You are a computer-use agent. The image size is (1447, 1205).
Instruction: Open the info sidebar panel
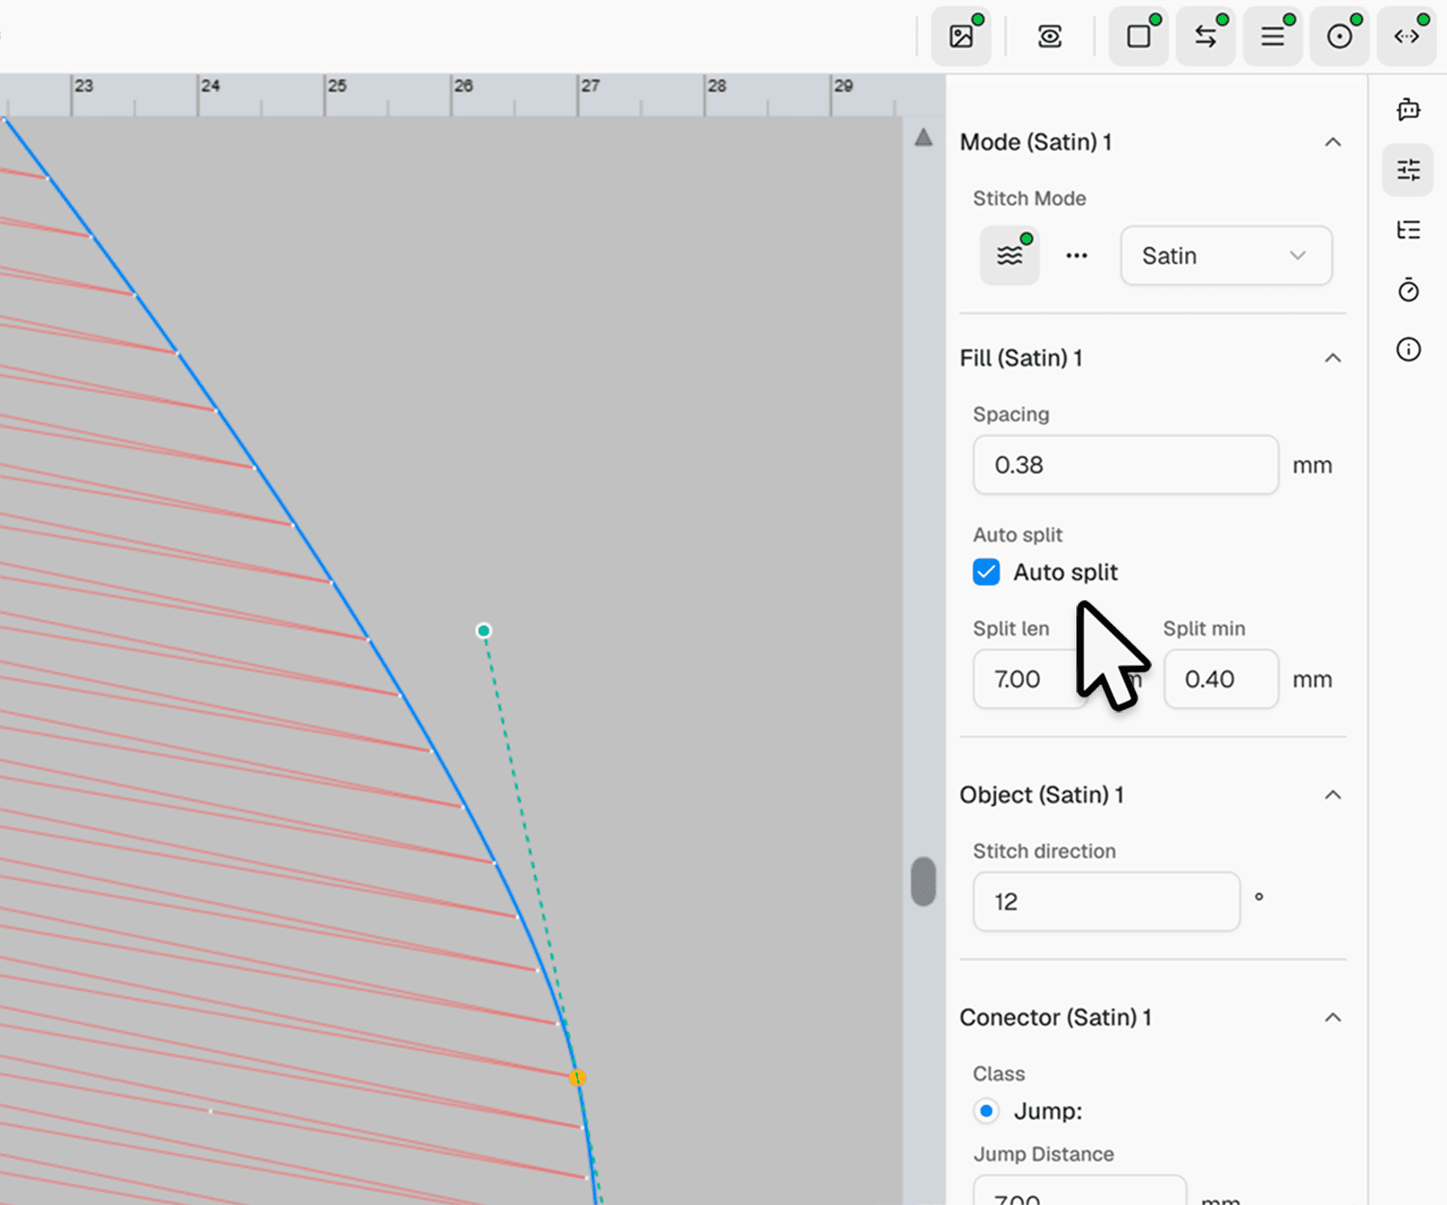(x=1408, y=349)
